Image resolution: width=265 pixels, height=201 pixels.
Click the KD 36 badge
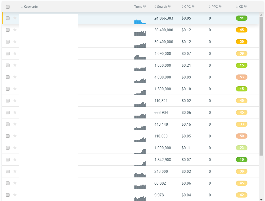pos(241,171)
